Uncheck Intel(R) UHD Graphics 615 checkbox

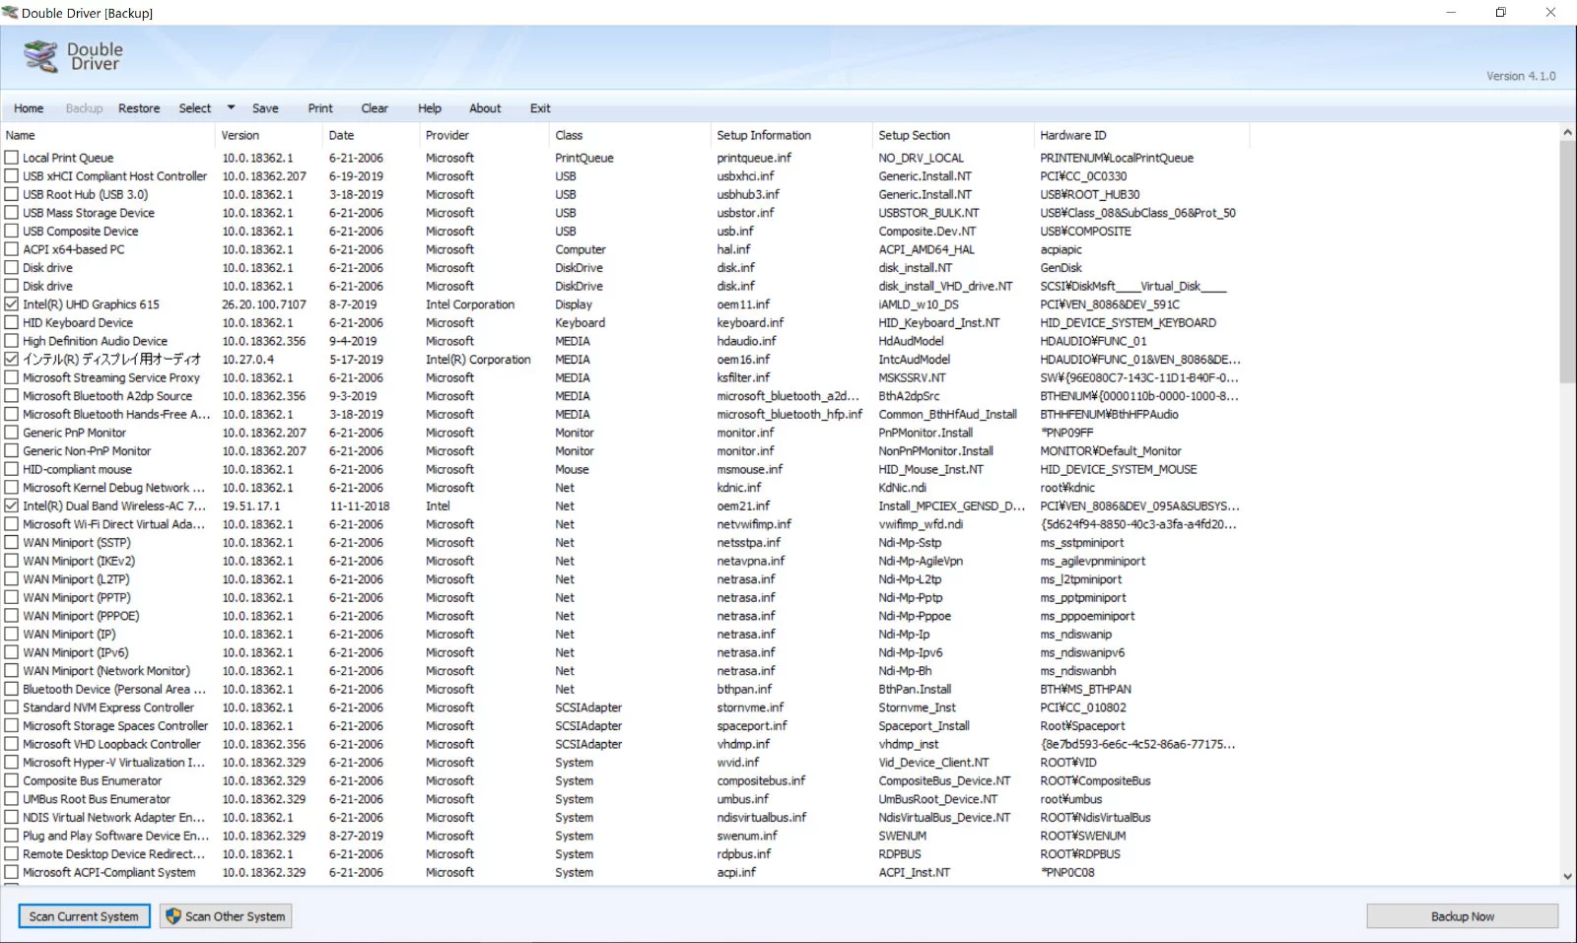pyautogui.click(x=12, y=304)
